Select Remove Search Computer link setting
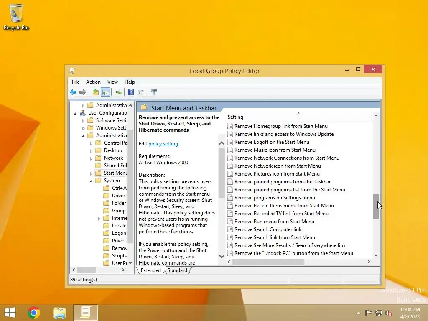The height and width of the screenshot is (321, 428). point(268,229)
